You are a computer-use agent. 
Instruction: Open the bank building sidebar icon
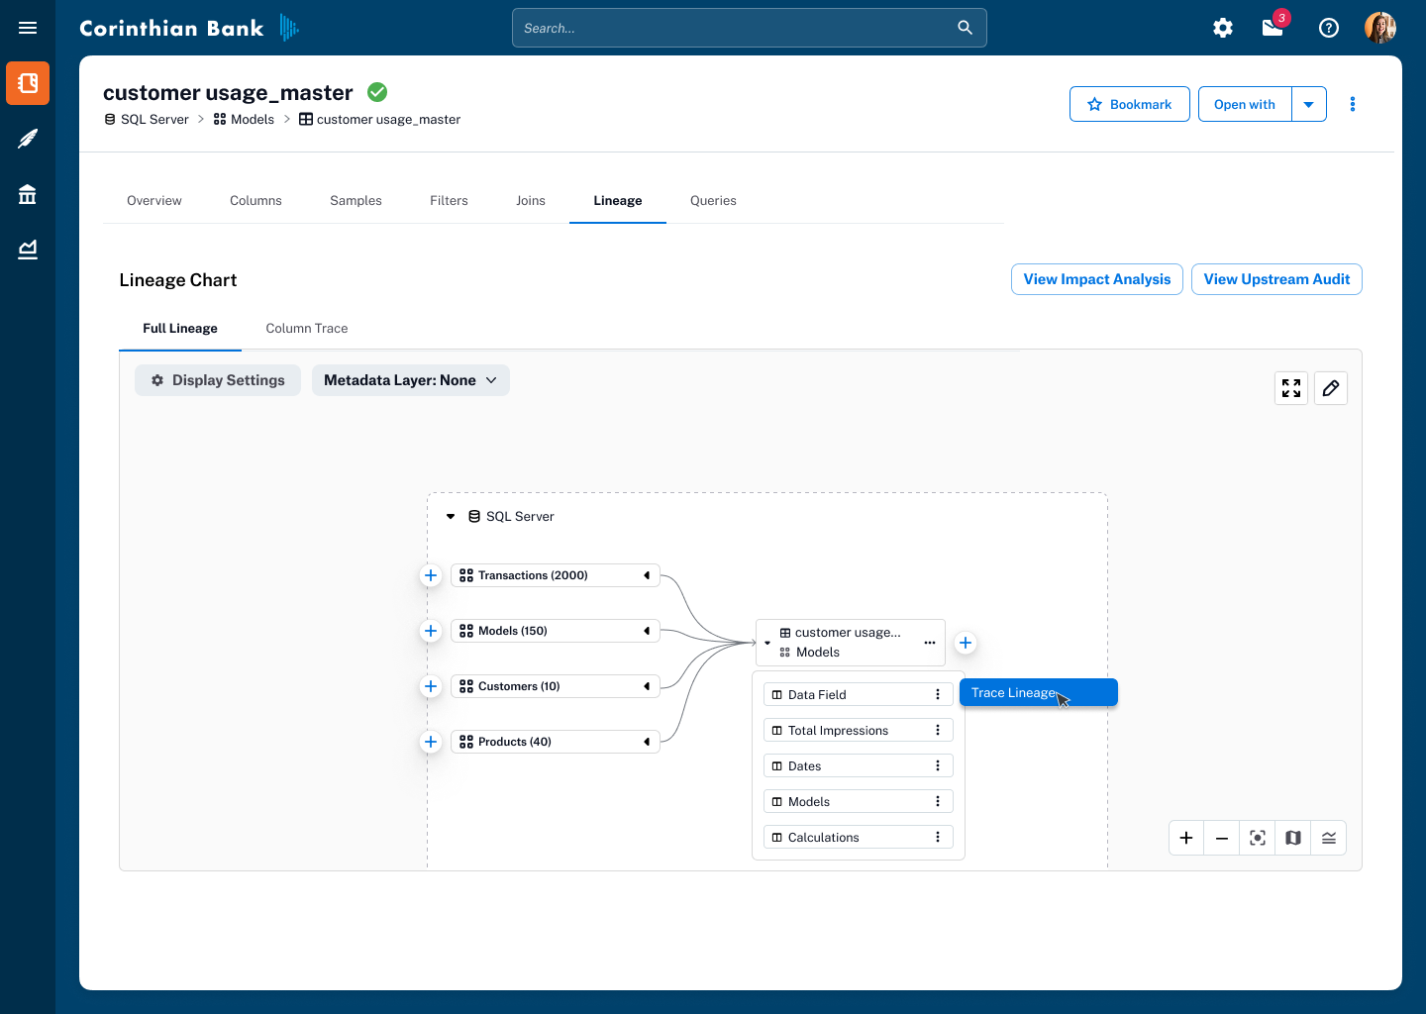coord(28,194)
